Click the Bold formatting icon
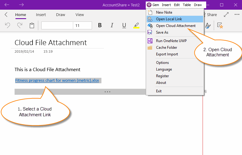 coord(100,26)
